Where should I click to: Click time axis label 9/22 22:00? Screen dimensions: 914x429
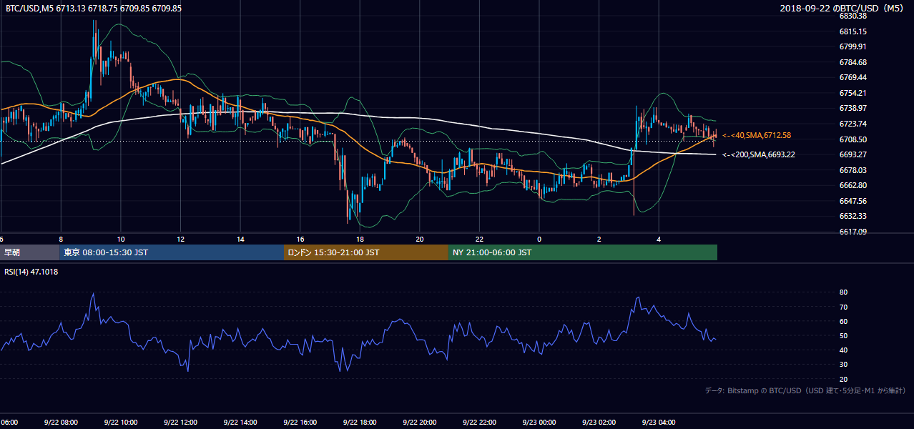tap(479, 423)
